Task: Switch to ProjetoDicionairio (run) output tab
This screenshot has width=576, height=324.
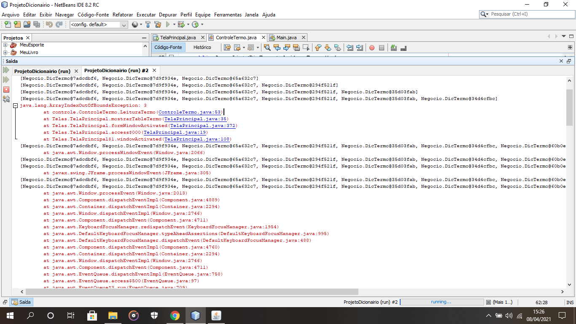Action: point(42,71)
